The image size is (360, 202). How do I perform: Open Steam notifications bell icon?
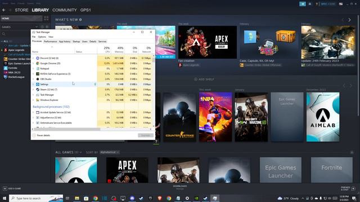(x=310, y=4)
